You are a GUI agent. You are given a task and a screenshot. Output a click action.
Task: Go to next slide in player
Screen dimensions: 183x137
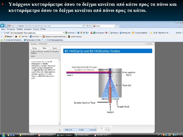(x=109, y=129)
